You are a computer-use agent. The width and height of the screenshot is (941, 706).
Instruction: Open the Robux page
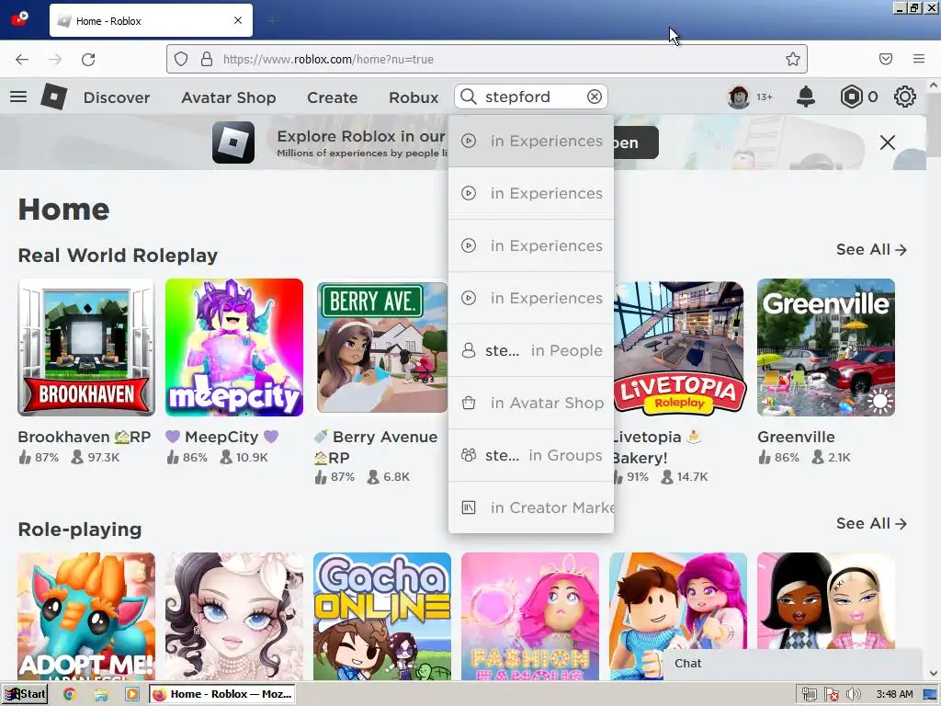(414, 97)
